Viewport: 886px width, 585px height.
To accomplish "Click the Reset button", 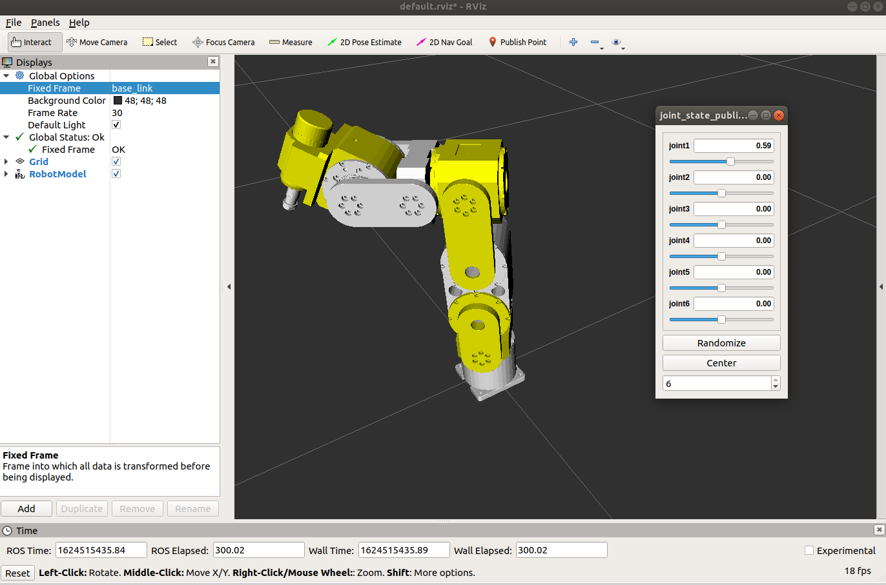I will click(17, 573).
